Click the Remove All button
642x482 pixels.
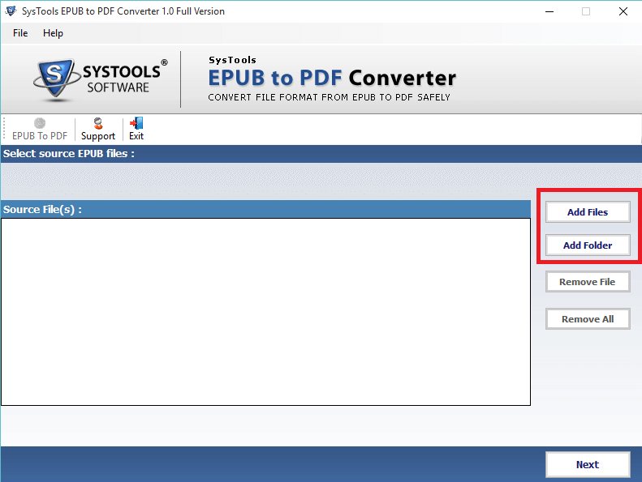coord(587,319)
